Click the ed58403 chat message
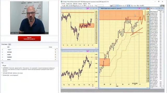The height and width of the screenshot is (93, 167). click(x=29, y=69)
